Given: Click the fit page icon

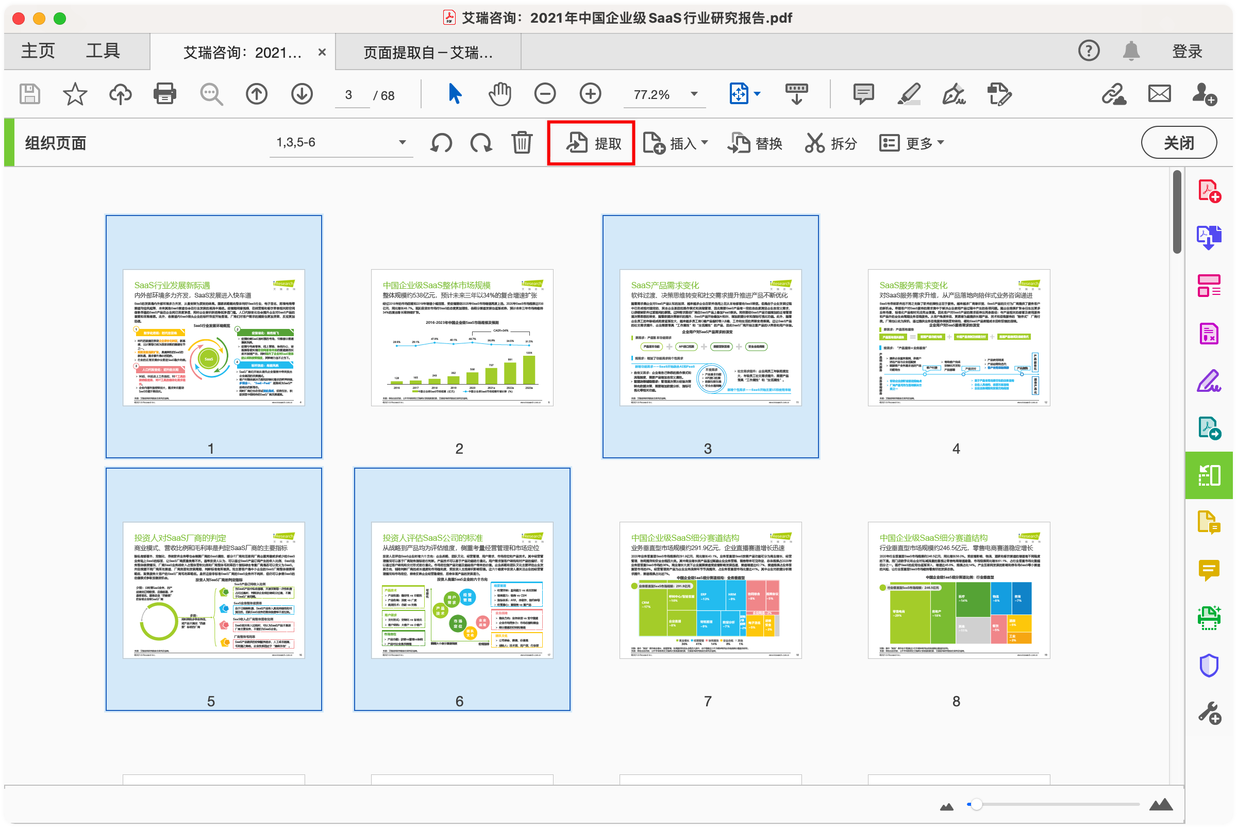Looking at the screenshot, I should tap(739, 94).
